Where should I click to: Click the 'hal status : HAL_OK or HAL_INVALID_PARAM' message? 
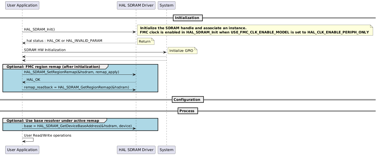64,41
